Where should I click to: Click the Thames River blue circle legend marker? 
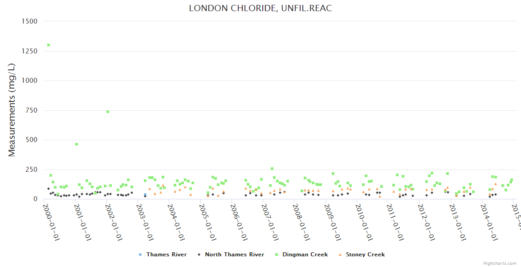140,255
